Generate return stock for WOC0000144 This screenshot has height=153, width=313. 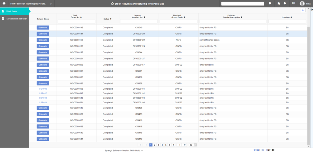coord(43,34)
